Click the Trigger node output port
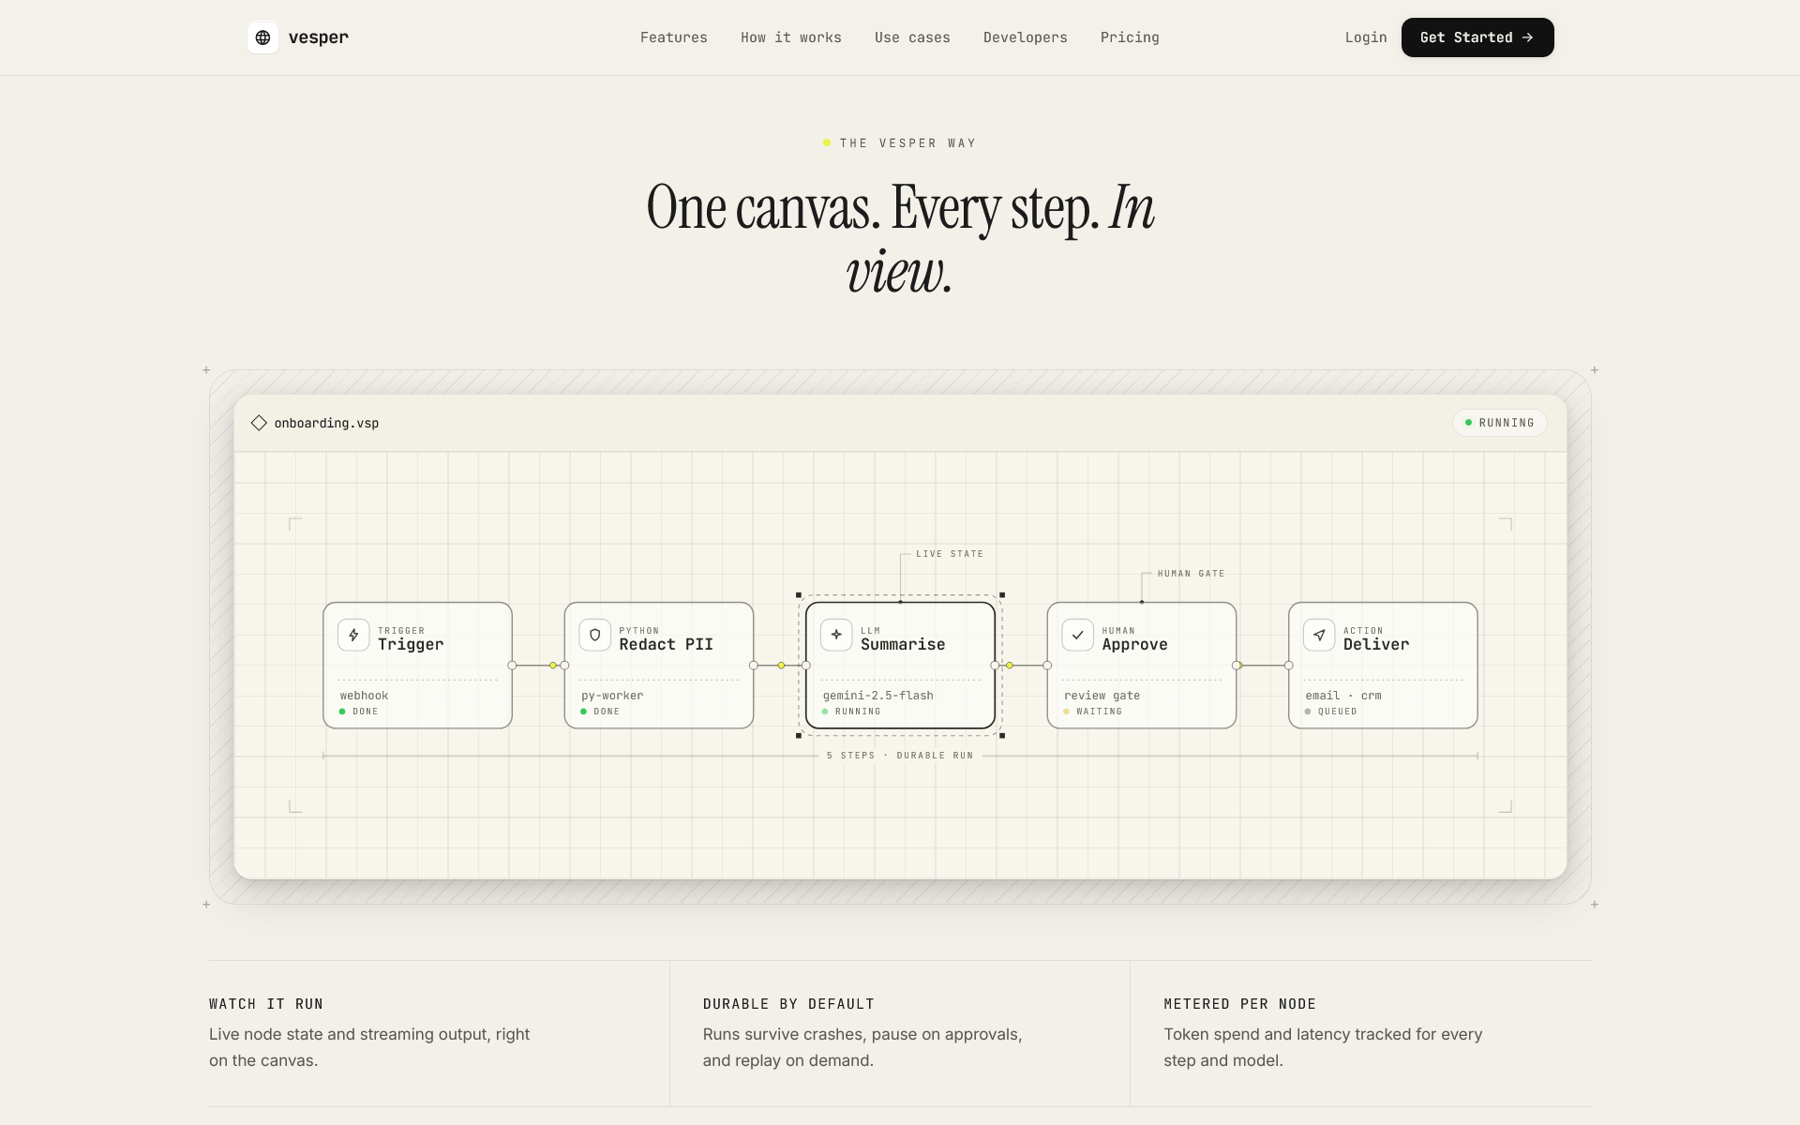1800x1125 pixels. tap(512, 666)
